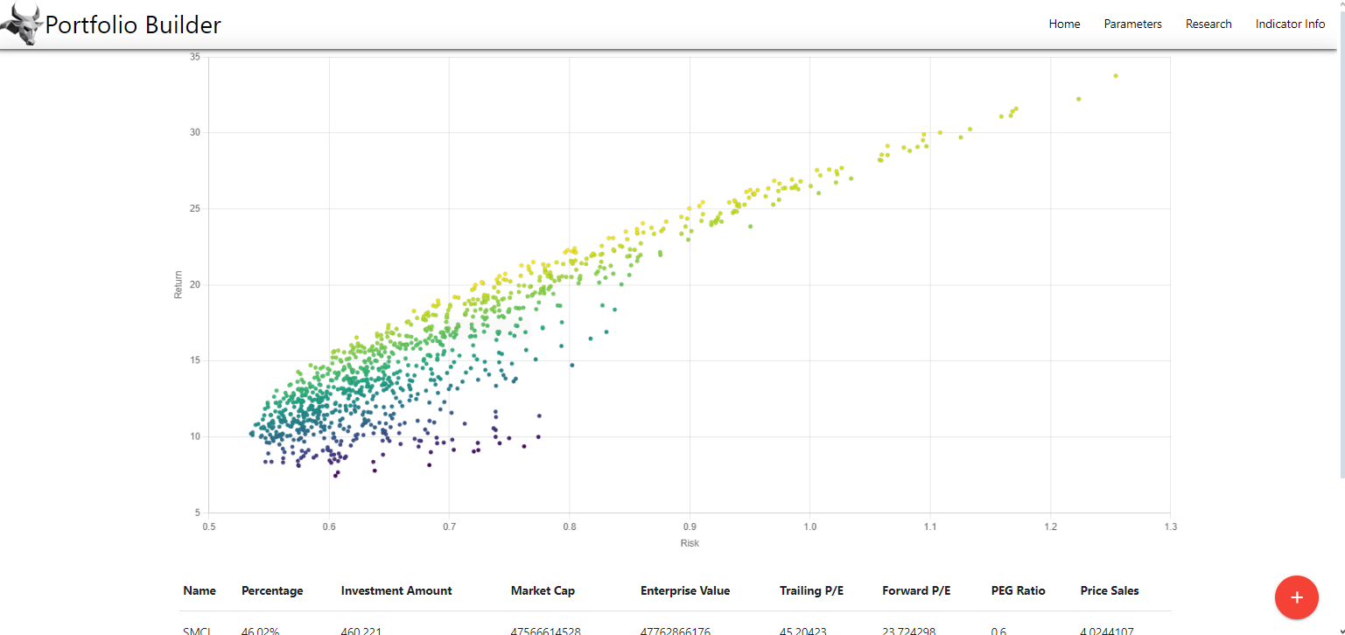Click the PEG Ratio column header
Image resolution: width=1345 pixels, height=635 pixels.
point(1018,590)
